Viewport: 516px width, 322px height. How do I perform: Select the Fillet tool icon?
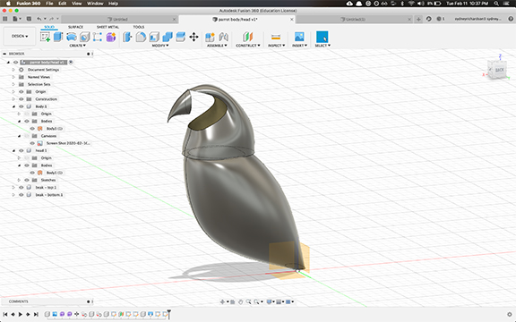click(x=141, y=37)
